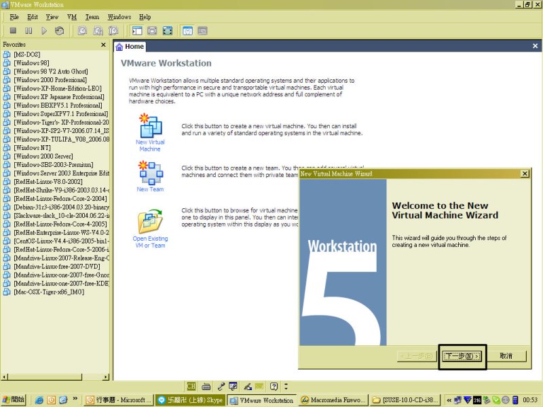Toggle the sidebar view toolbar icon
This screenshot has height=407, width=543.
pyautogui.click(x=137, y=31)
